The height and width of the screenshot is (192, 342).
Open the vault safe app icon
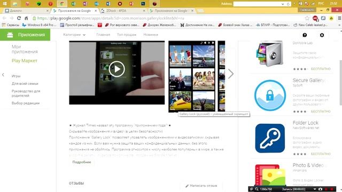coord(270,54)
